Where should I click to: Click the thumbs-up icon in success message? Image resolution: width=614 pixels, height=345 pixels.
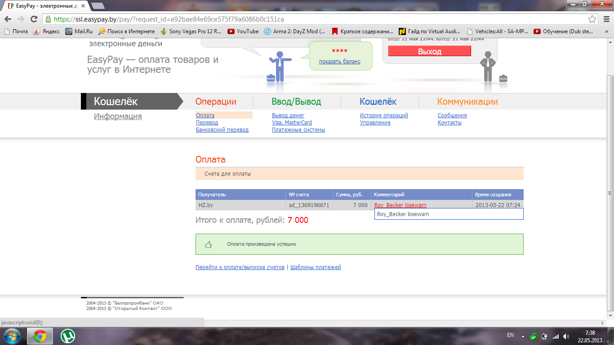pyautogui.click(x=208, y=244)
